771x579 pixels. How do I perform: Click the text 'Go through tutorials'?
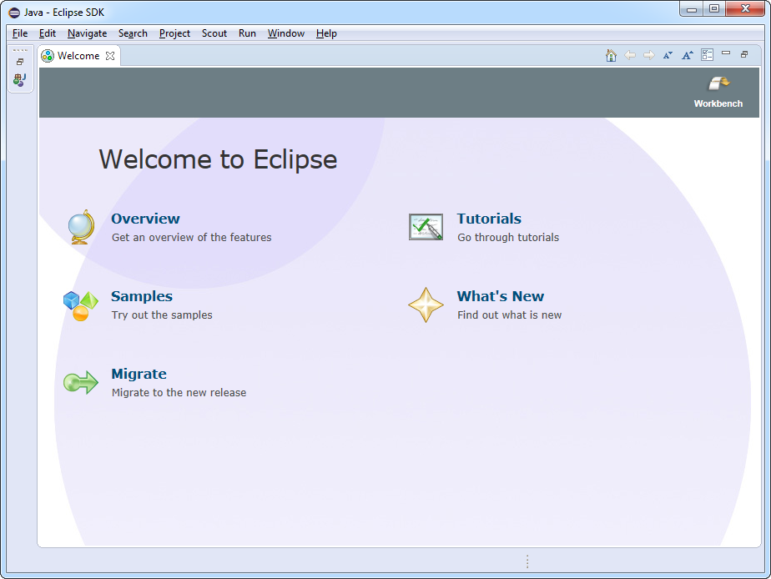click(x=508, y=238)
